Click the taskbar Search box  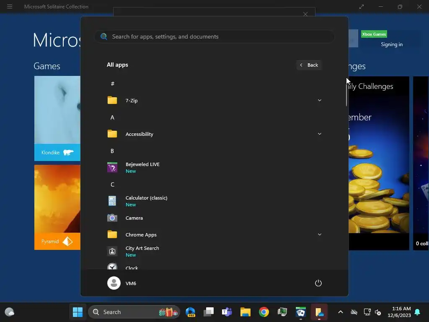pyautogui.click(x=134, y=312)
